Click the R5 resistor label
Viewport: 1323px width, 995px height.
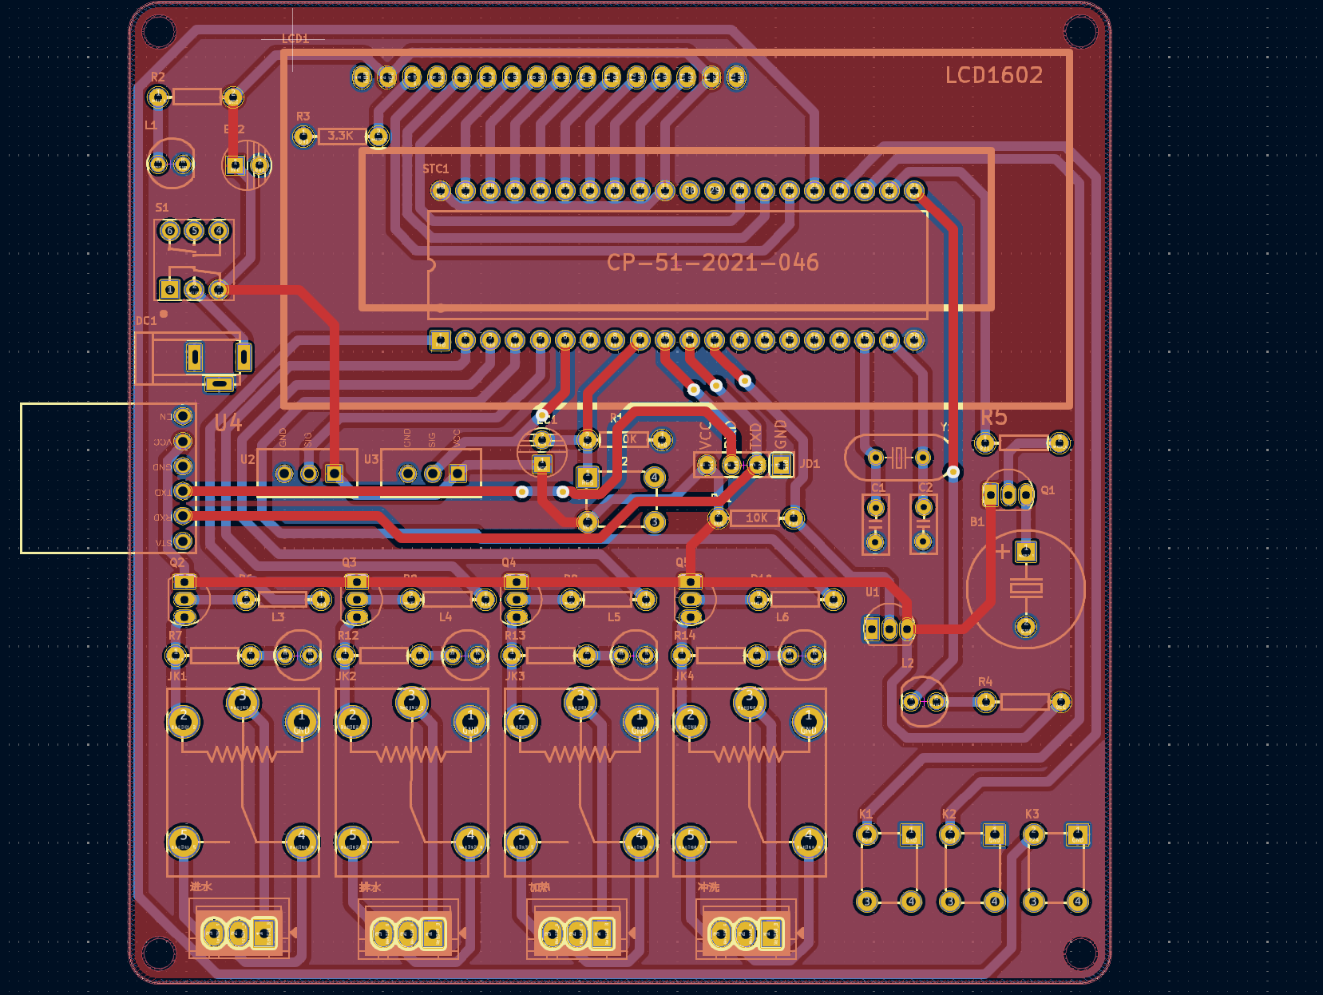click(994, 418)
